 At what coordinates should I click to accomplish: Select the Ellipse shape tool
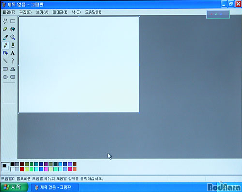pyautogui.click(x=5, y=77)
